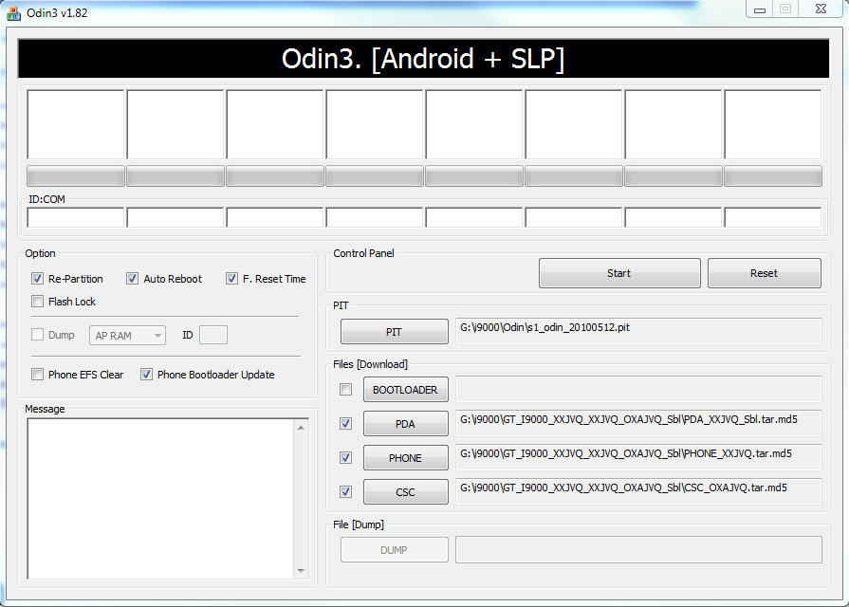Screen dimensions: 849x607
Task: Click the CSC_OXAJVQ.tar.md5 path field
Action: coord(639,491)
